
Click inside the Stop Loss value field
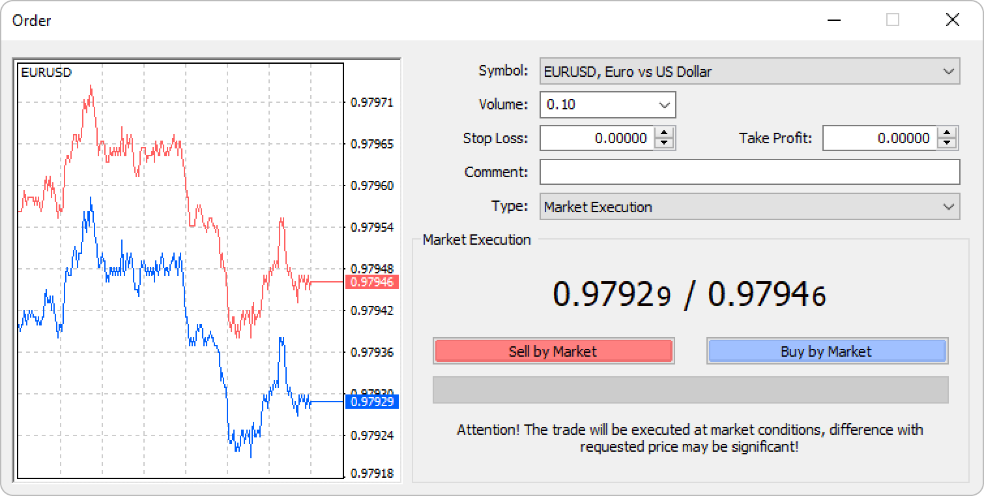[597, 138]
